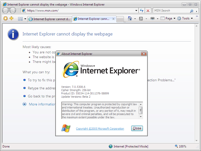Click 'Cipher Strength: 256-bit' text

pos(76,90)
